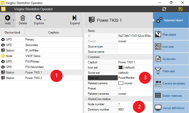Collapse the AlphaCom station group
This screenshot has height=113, width=189.
86,99
